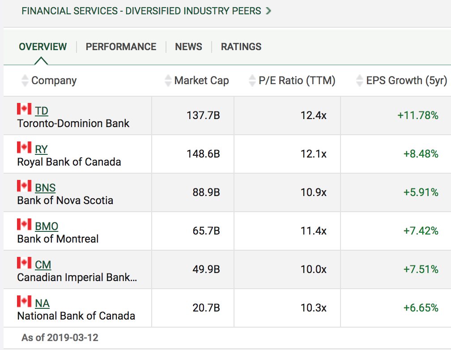Click P/E ratio value 11.4x
The width and height of the screenshot is (451, 350).
point(314,231)
